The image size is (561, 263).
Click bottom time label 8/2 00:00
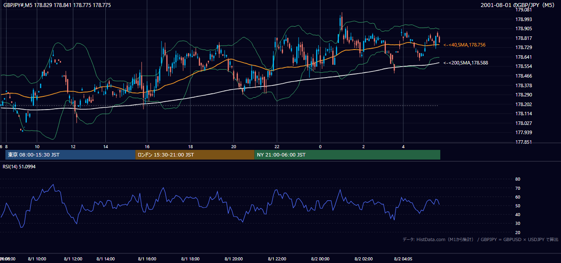click(x=320, y=259)
